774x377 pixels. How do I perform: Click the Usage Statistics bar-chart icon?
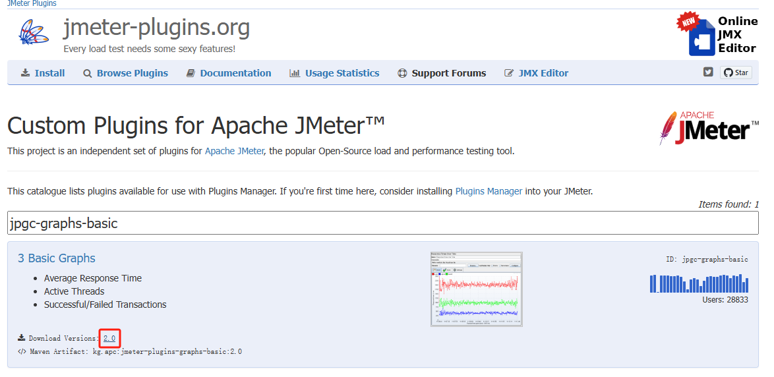coord(295,73)
